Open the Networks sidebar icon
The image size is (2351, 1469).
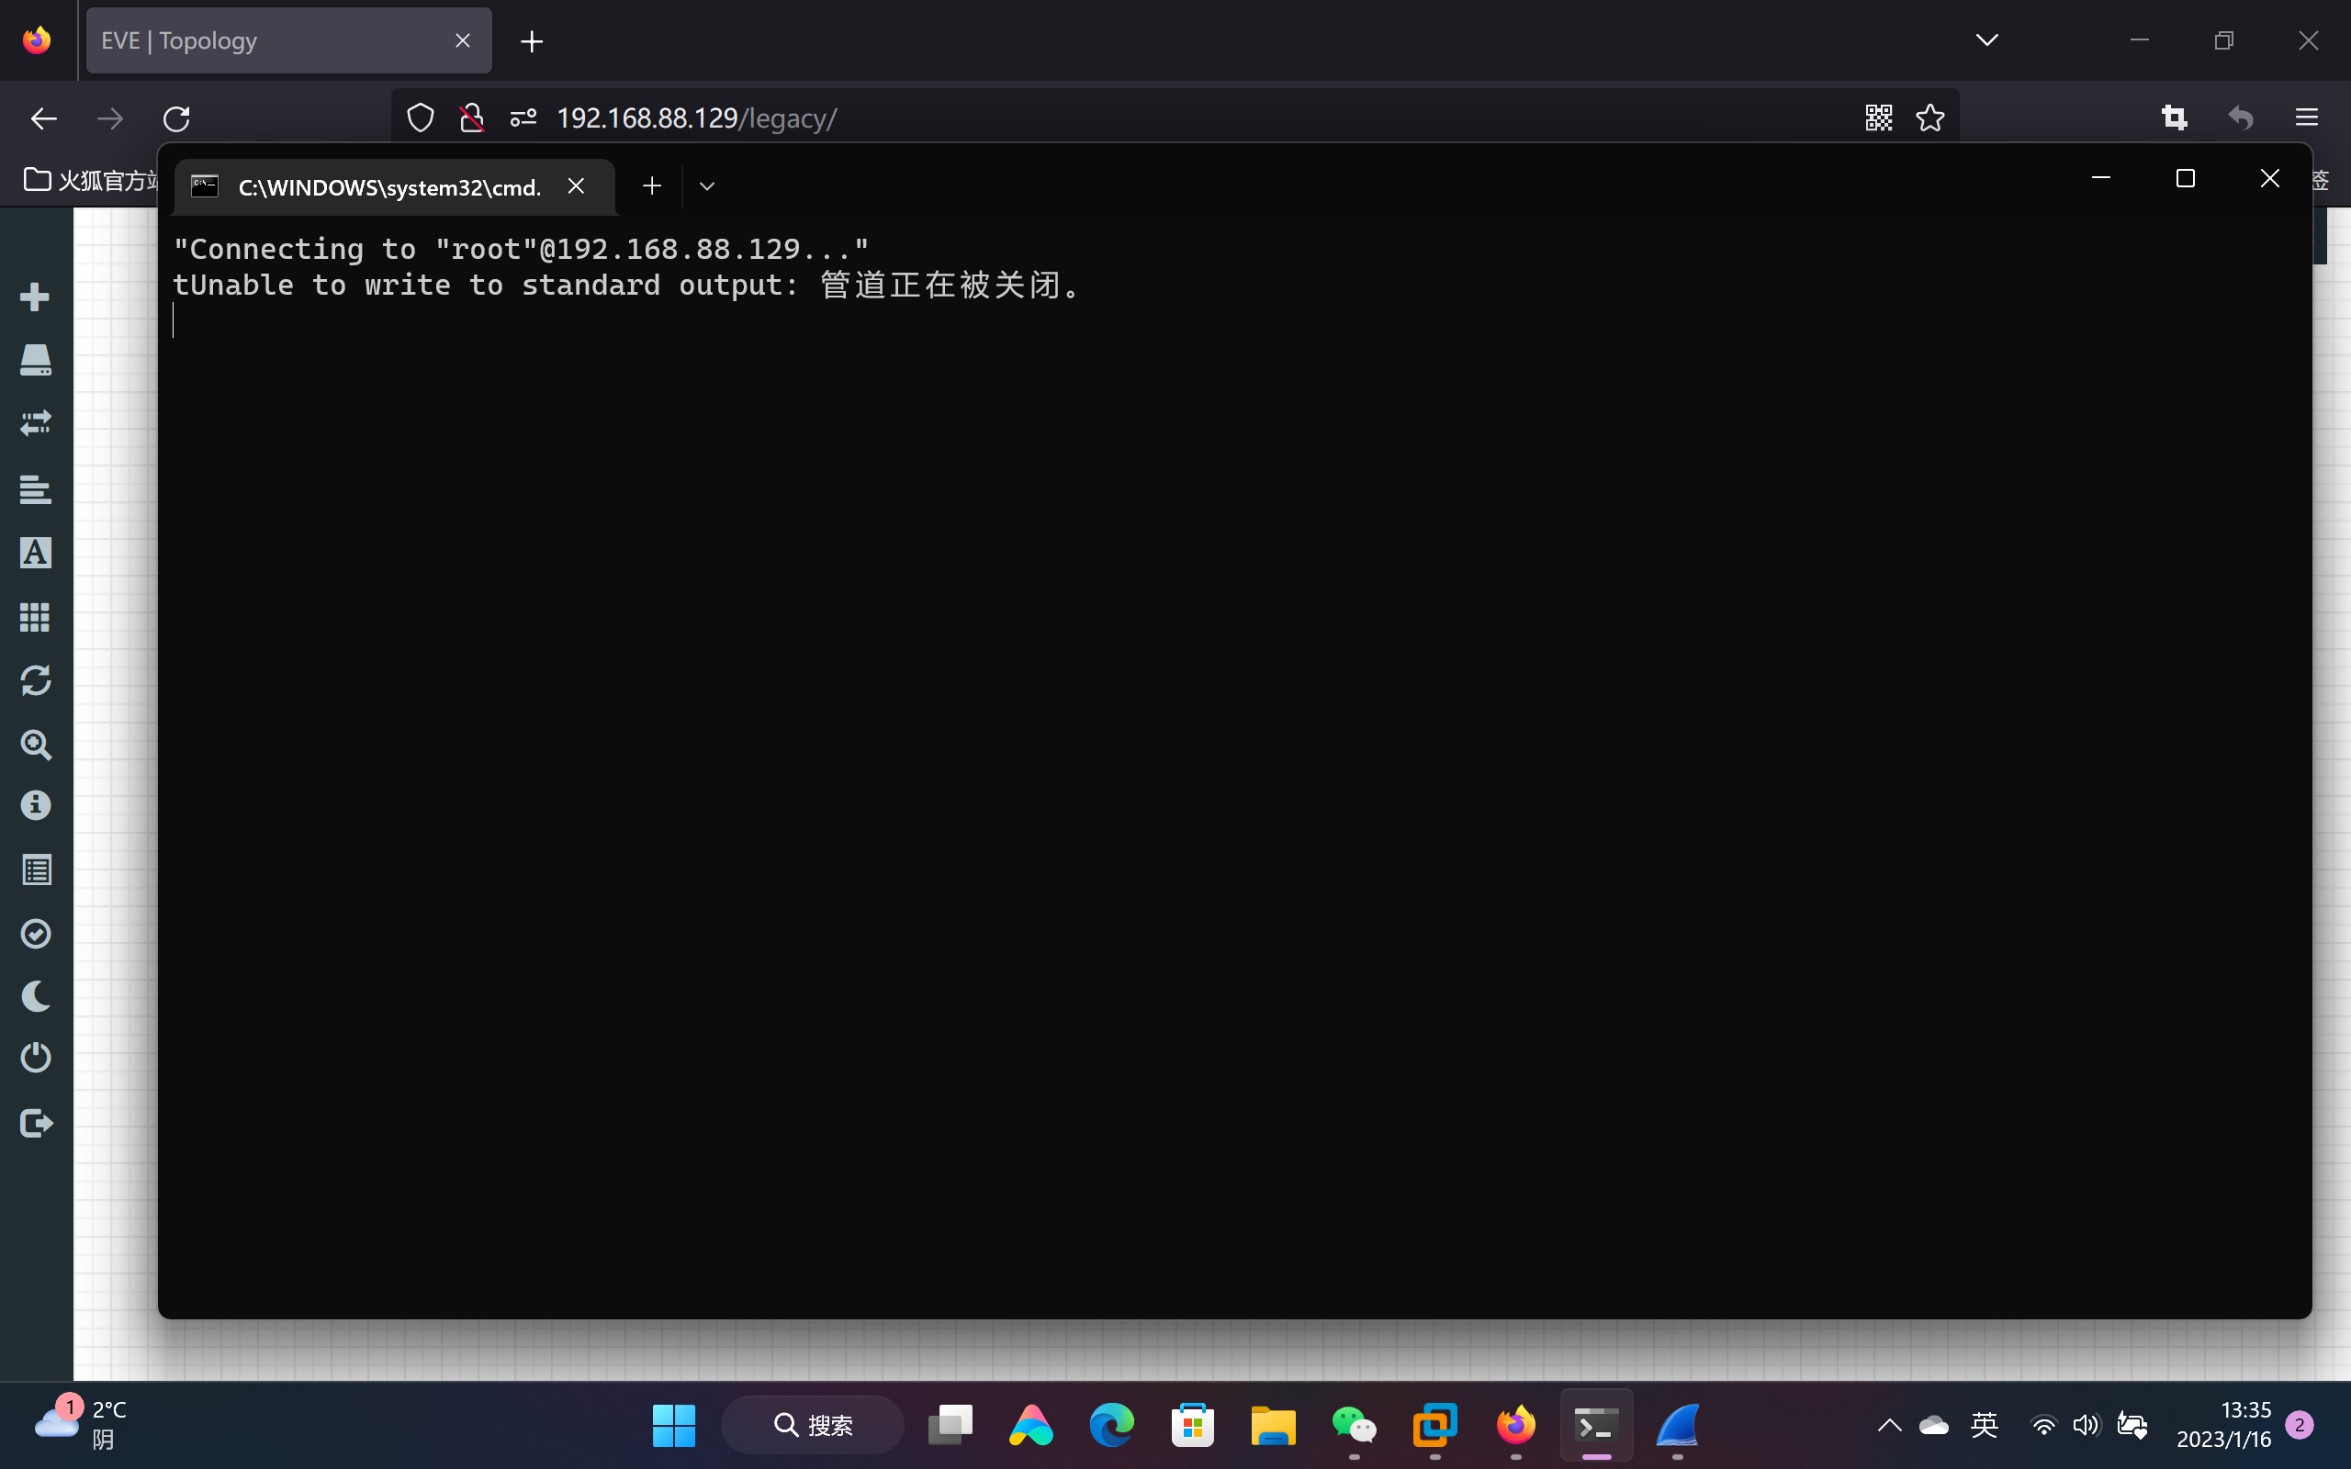click(x=35, y=423)
